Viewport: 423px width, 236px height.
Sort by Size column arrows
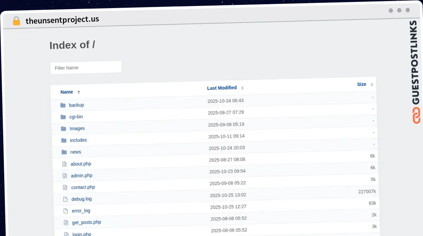click(x=372, y=85)
